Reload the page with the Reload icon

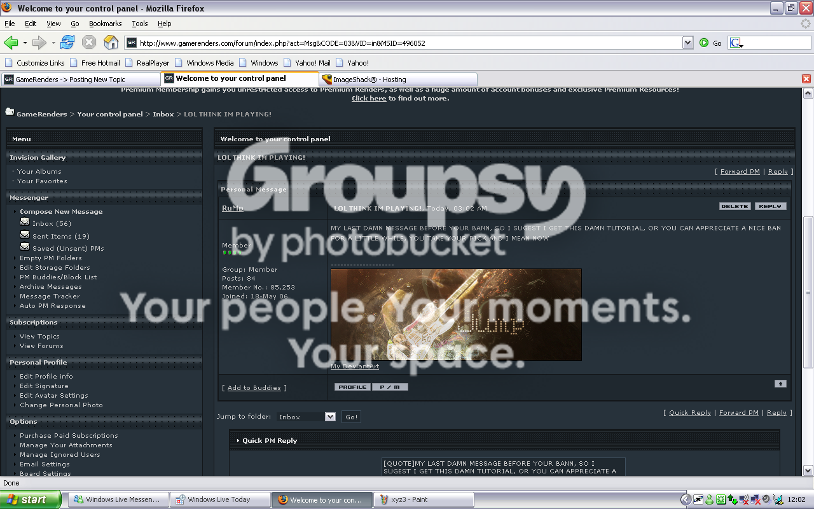pyautogui.click(x=67, y=43)
